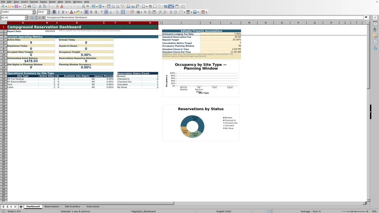
Task: Open Find and Replace icon
Action: click(83, 6)
